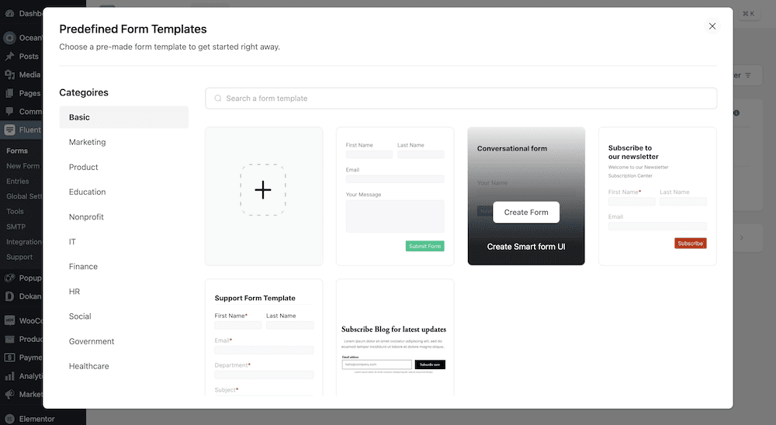Focus the Search a form template field

461,98
